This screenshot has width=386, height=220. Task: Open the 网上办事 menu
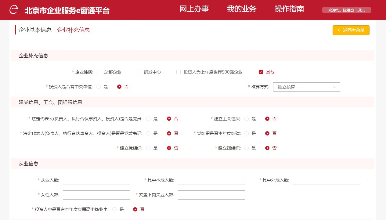click(x=194, y=9)
